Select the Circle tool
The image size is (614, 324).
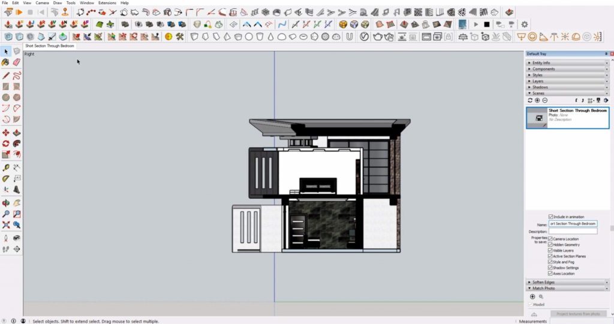click(x=5, y=97)
